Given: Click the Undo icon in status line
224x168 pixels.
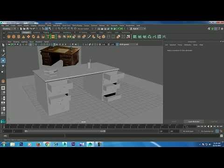Looking at the screenshot, I should tap(31, 28).
